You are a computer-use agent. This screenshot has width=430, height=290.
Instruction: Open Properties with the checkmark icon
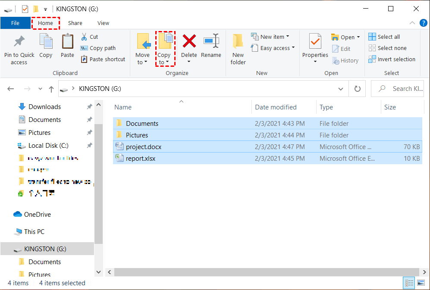315,42
